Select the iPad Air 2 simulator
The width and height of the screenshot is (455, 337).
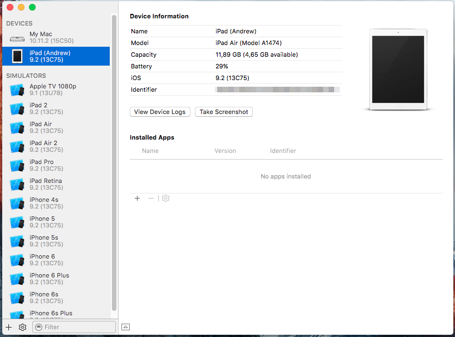56,146
